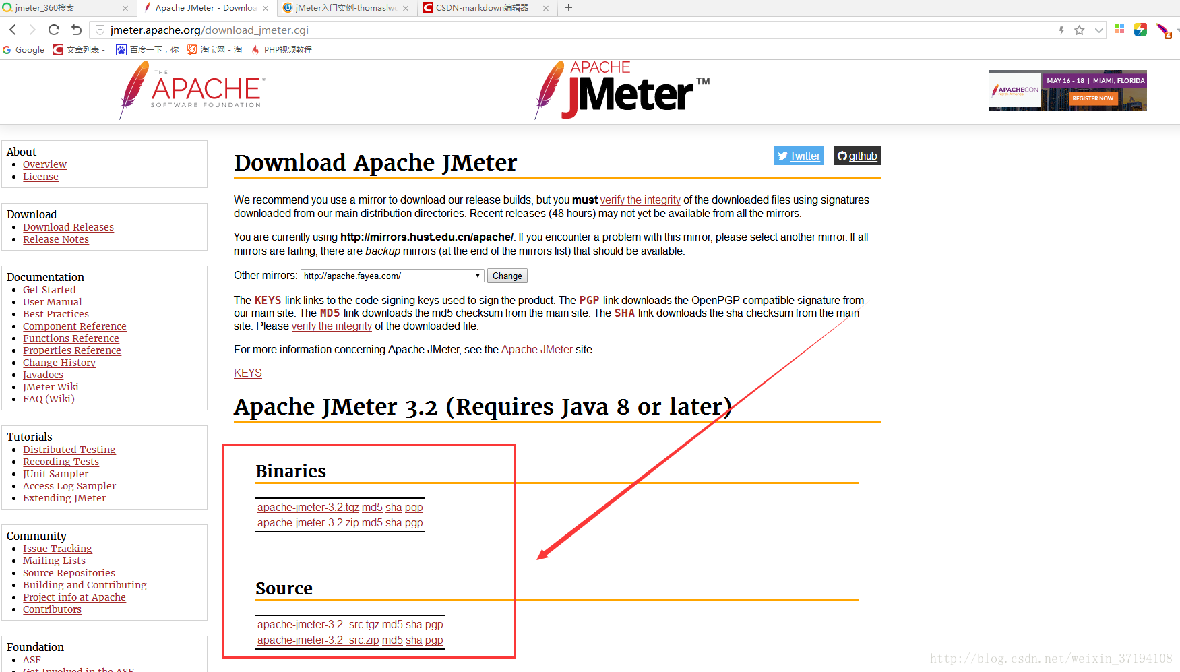This screenshot has height=672, width=1180.
Task: Close the CSDN-markdown编辑器 tab
Action: tap(546, 8)
